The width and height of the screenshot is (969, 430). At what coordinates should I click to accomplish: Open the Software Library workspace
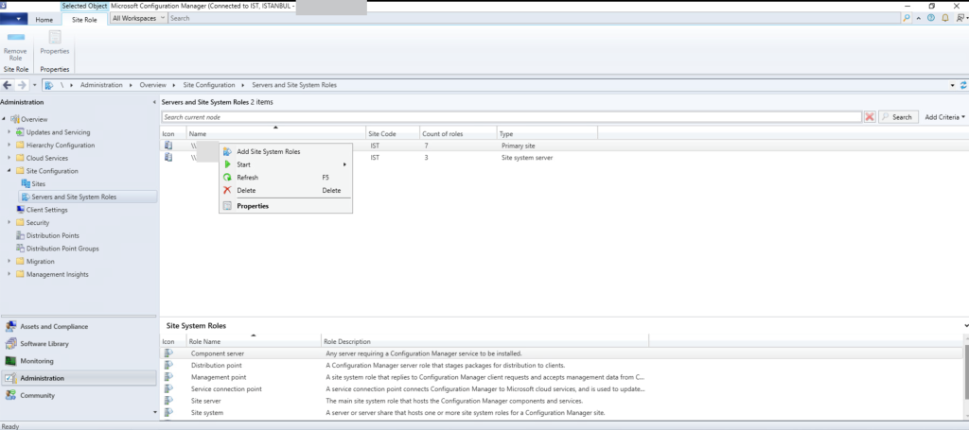44,344
